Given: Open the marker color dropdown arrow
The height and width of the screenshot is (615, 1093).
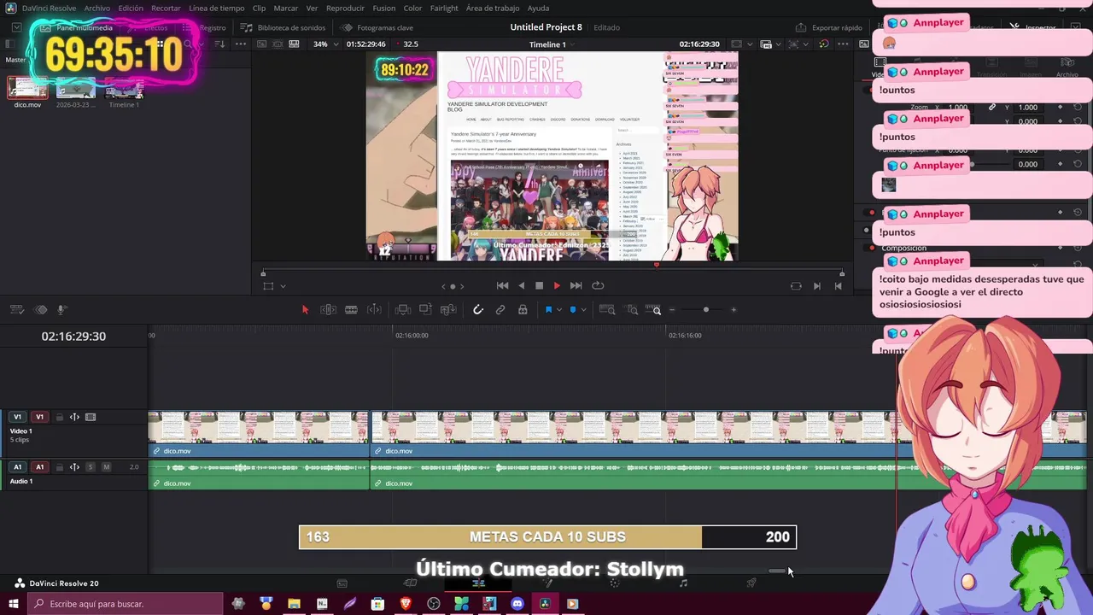Looking at the screenshot, I should click(x=583, y=310).
